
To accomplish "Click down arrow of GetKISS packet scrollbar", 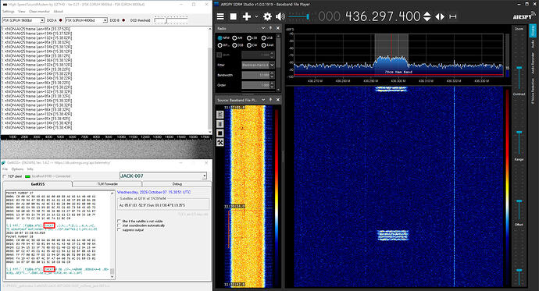I will [112, 276].
